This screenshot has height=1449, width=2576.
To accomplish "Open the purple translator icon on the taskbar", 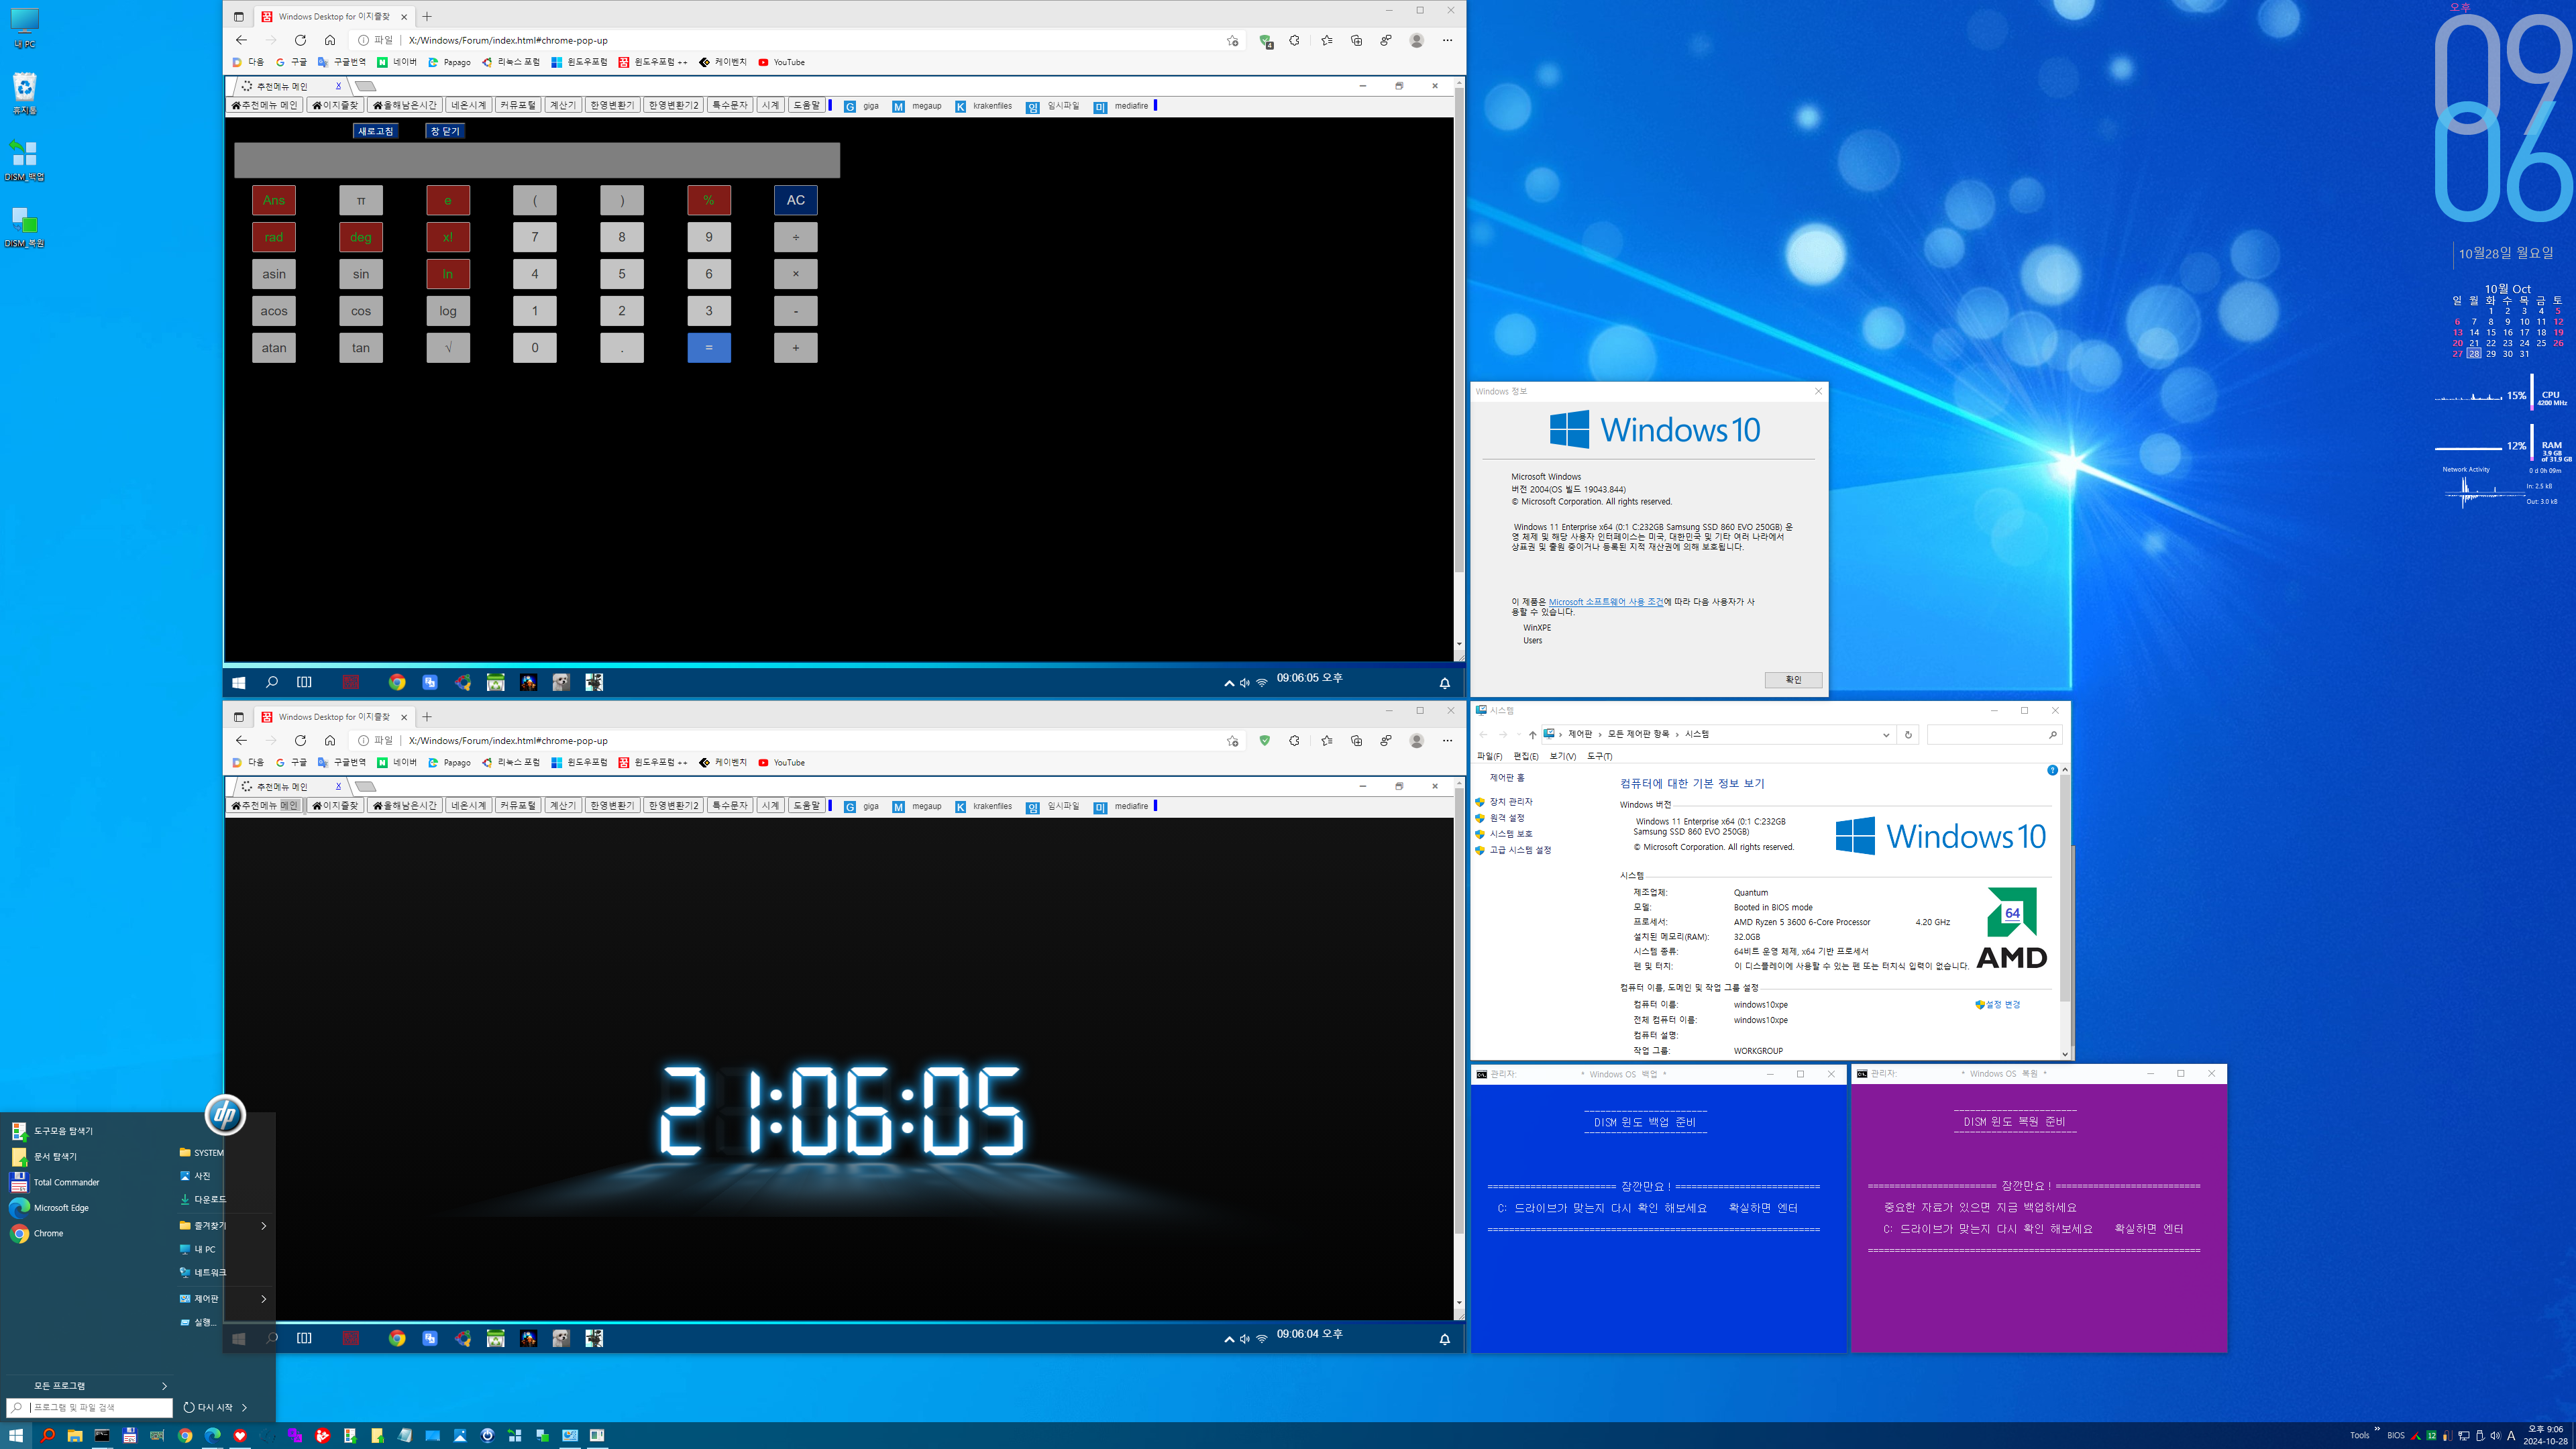I will (295, 1435).
